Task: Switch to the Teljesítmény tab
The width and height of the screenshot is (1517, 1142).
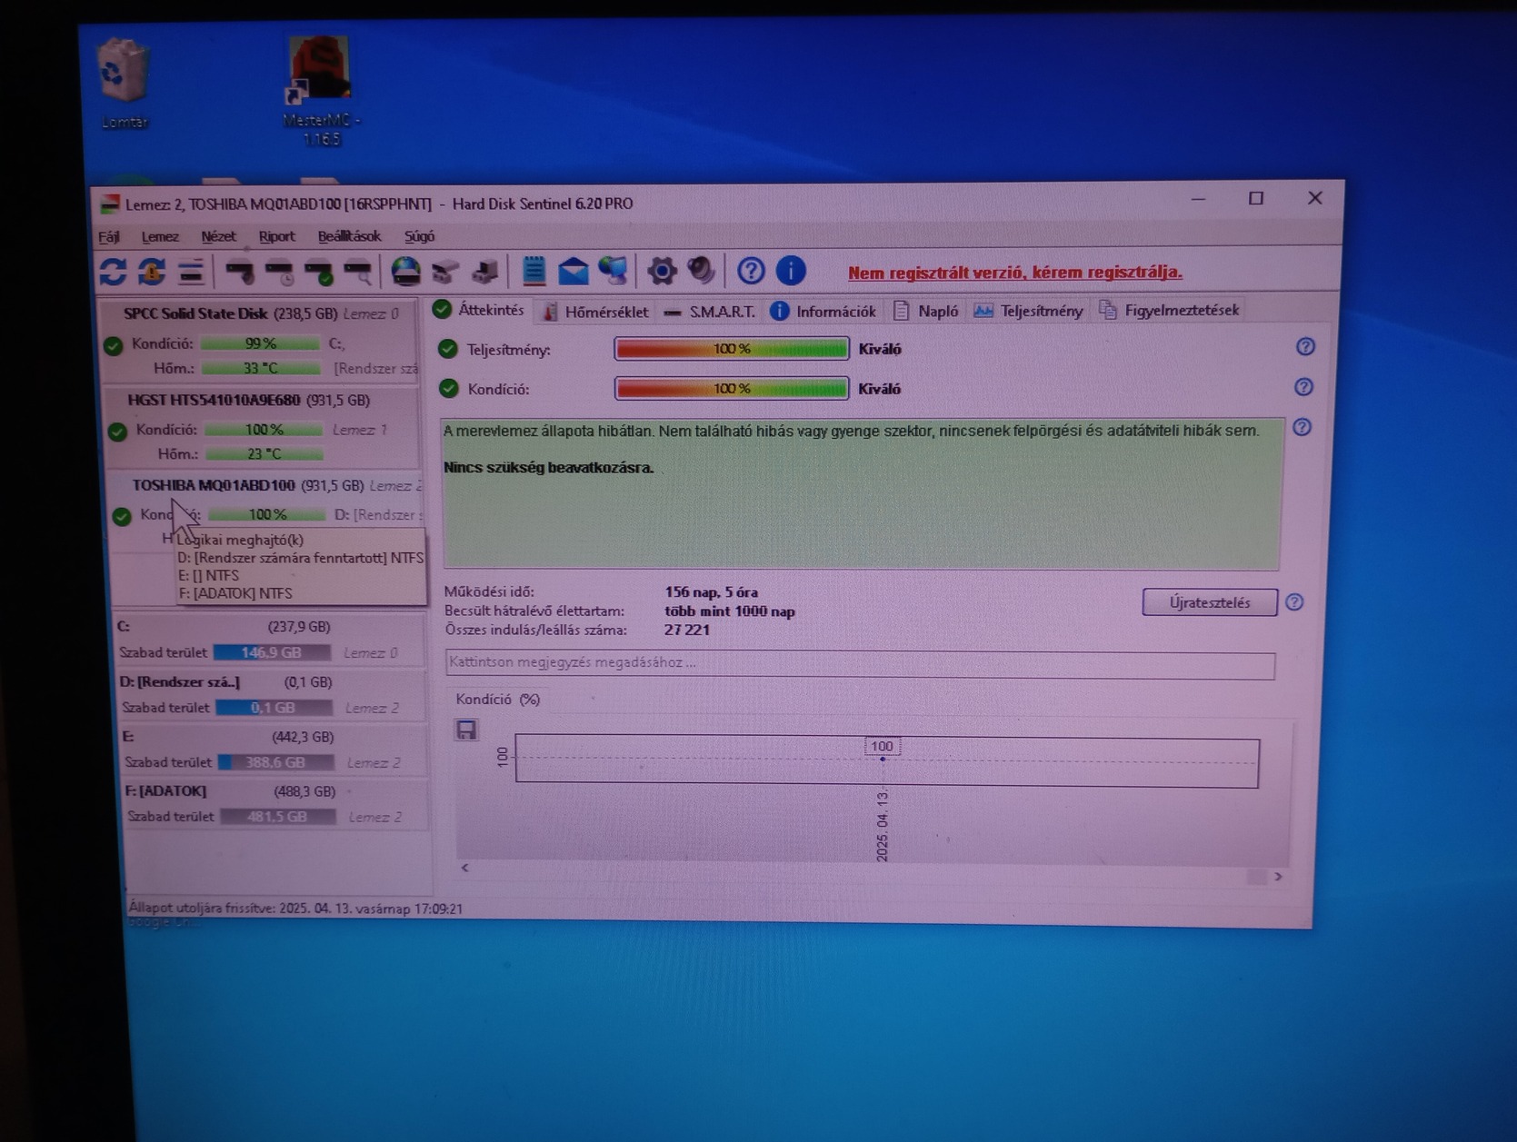Action: tap(1029, 311)
